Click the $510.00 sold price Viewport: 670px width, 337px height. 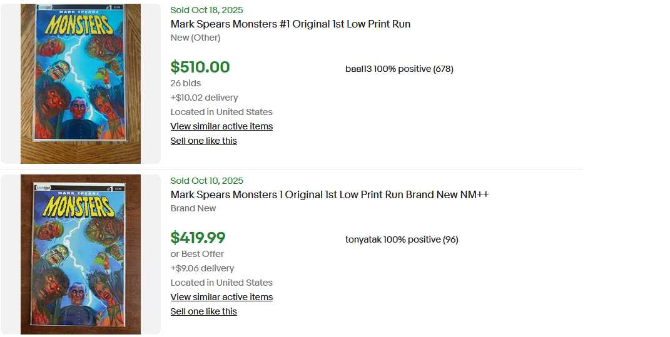coord(200,67)
